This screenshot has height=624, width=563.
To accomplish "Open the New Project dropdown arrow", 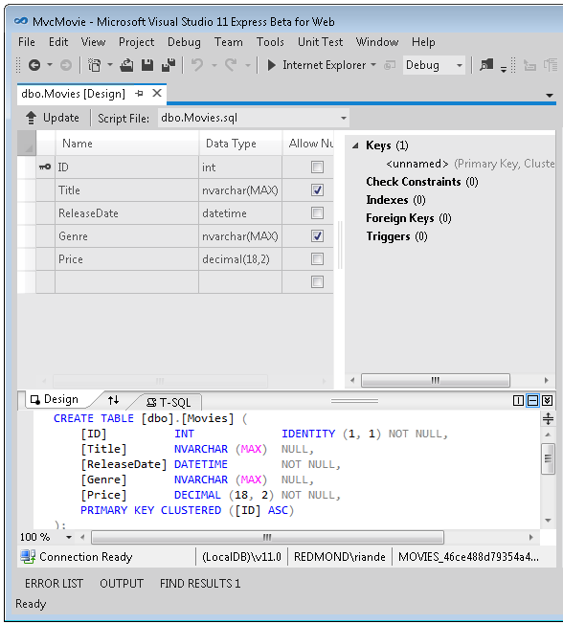I will coord(110,64).
